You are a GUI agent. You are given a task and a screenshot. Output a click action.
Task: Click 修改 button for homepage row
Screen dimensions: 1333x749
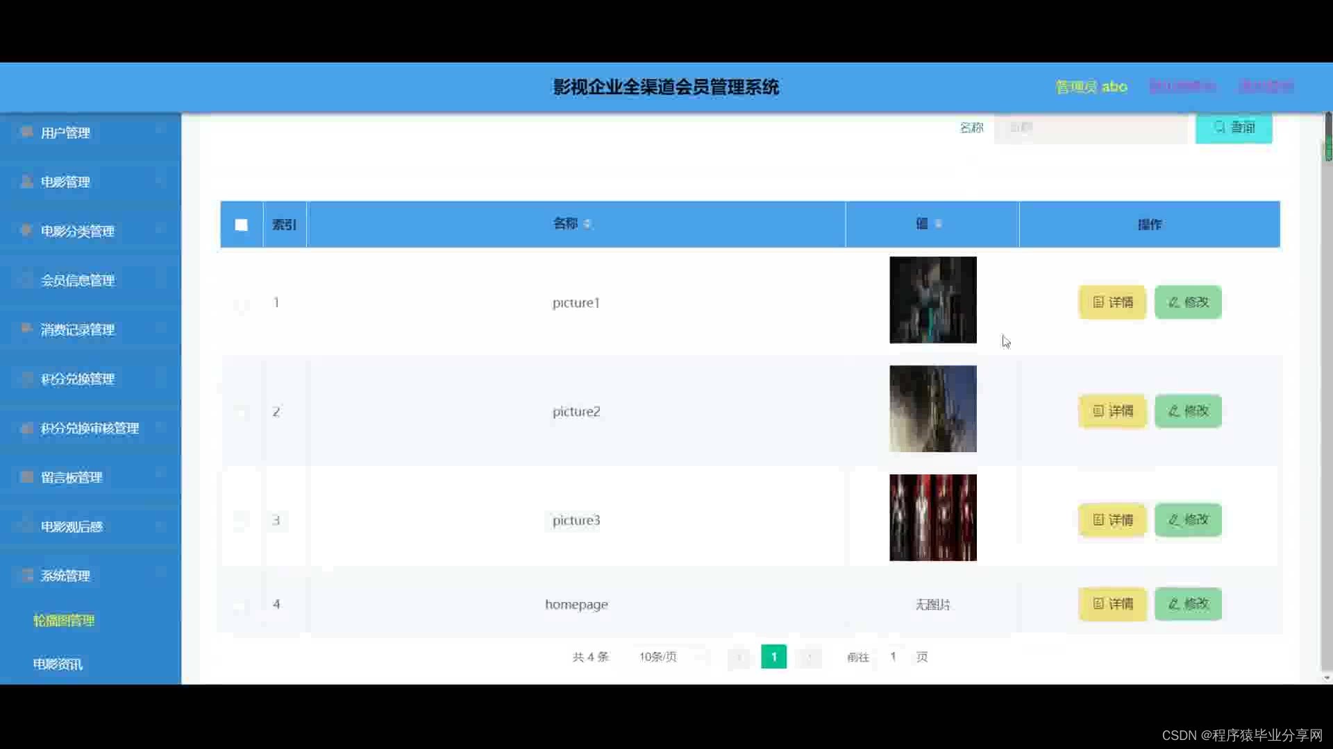tap(1188, 604)
